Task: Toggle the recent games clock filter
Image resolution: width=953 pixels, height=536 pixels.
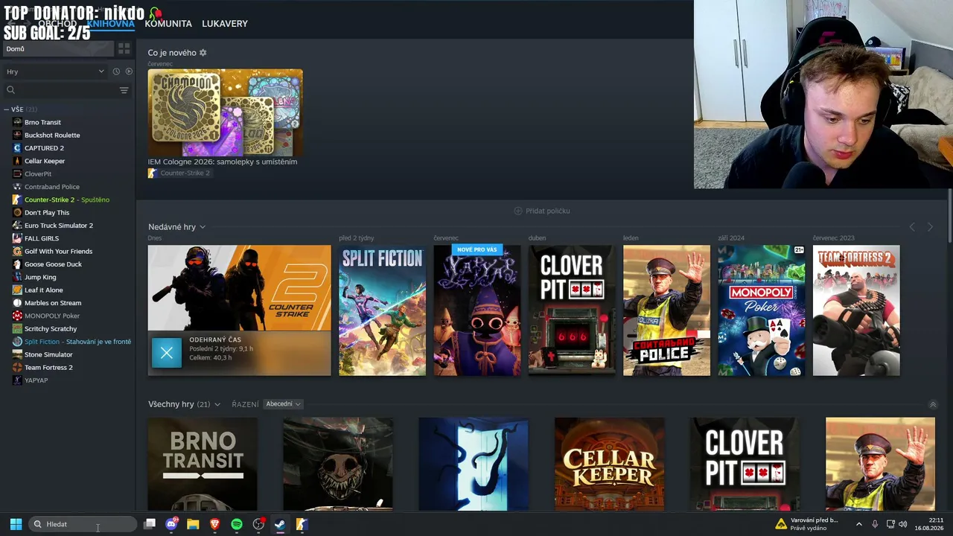Action: [116, 71]
